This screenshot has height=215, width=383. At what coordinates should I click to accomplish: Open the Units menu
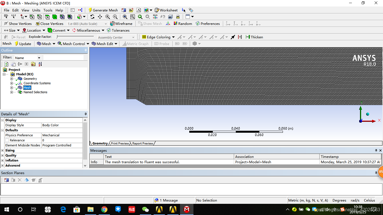[x=36, y=10]
